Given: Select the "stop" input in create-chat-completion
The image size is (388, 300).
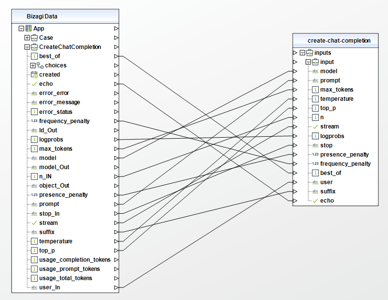Looking at the screenshot, I should [327, 145].
